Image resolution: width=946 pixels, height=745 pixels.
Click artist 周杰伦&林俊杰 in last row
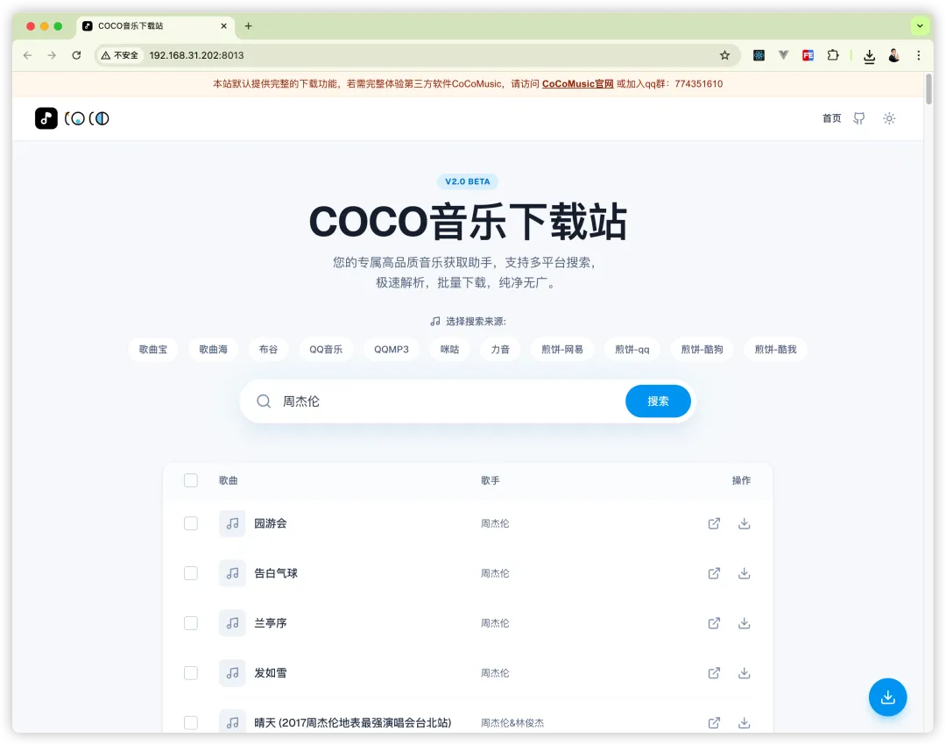[x=512, y=723]
